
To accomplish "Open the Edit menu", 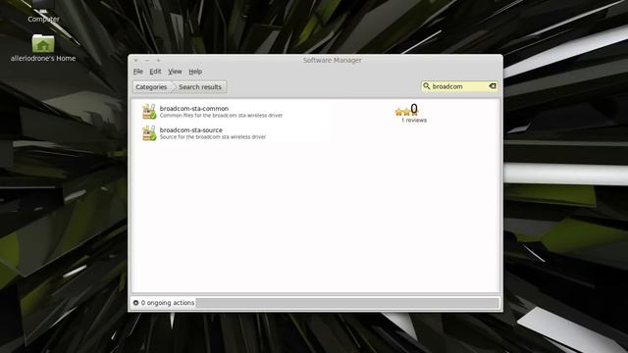I will click(155, 72).
